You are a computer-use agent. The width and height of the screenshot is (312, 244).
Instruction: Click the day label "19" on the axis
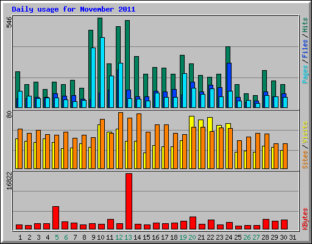pyautogui.click(x=183, y=237)
